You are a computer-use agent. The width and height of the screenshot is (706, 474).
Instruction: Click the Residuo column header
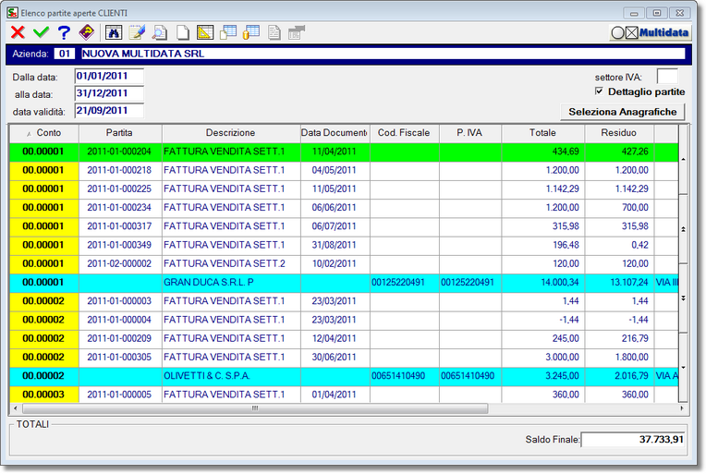coord(618,133)
